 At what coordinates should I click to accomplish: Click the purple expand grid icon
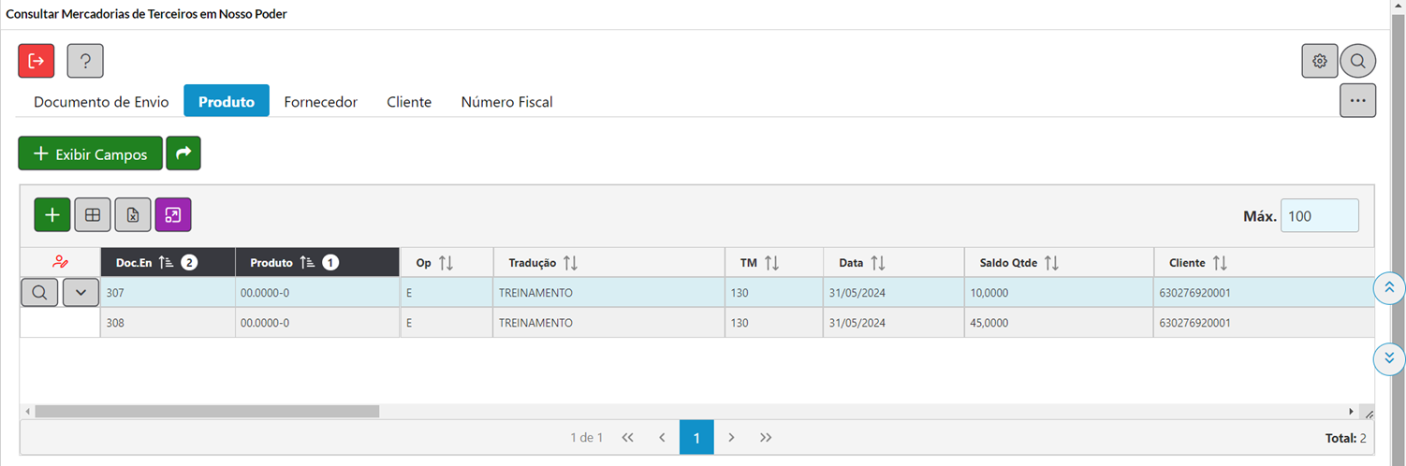[173, 214]
